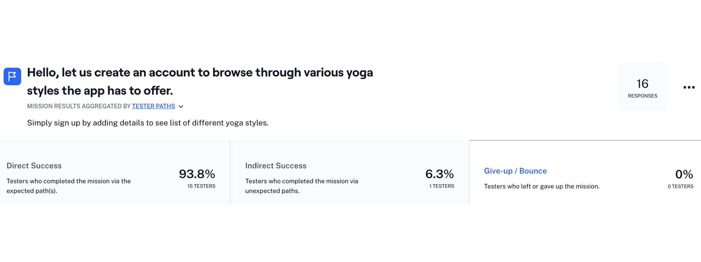The width and height of the screenshot is (701, 262).
Task: Click the chevron next to TESTER PATHS
Action: 181,106
